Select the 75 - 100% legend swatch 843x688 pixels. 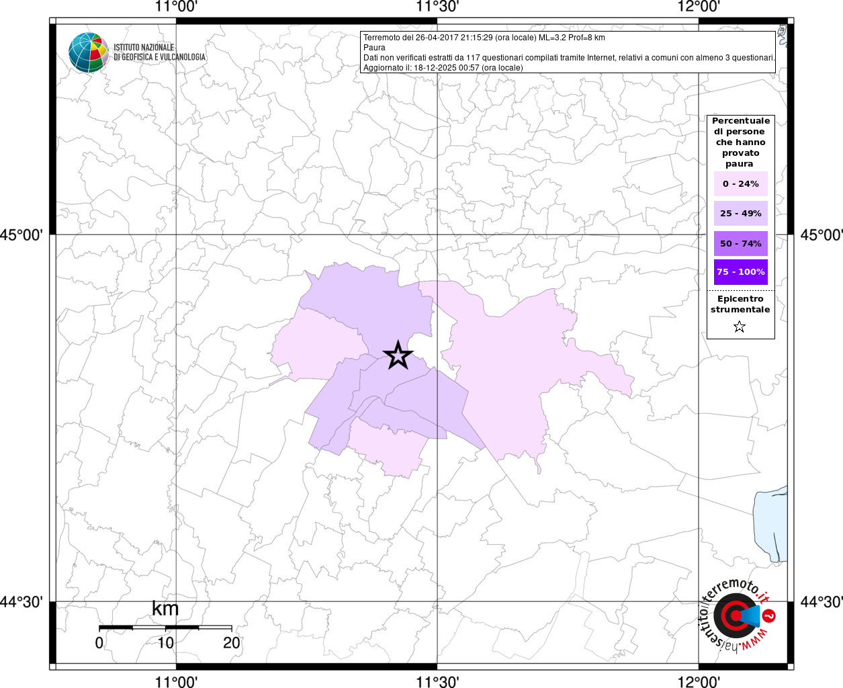[x=740, y=272]
